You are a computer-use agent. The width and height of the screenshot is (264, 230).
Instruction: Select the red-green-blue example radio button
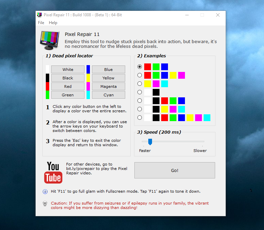(x=139, y=67)
